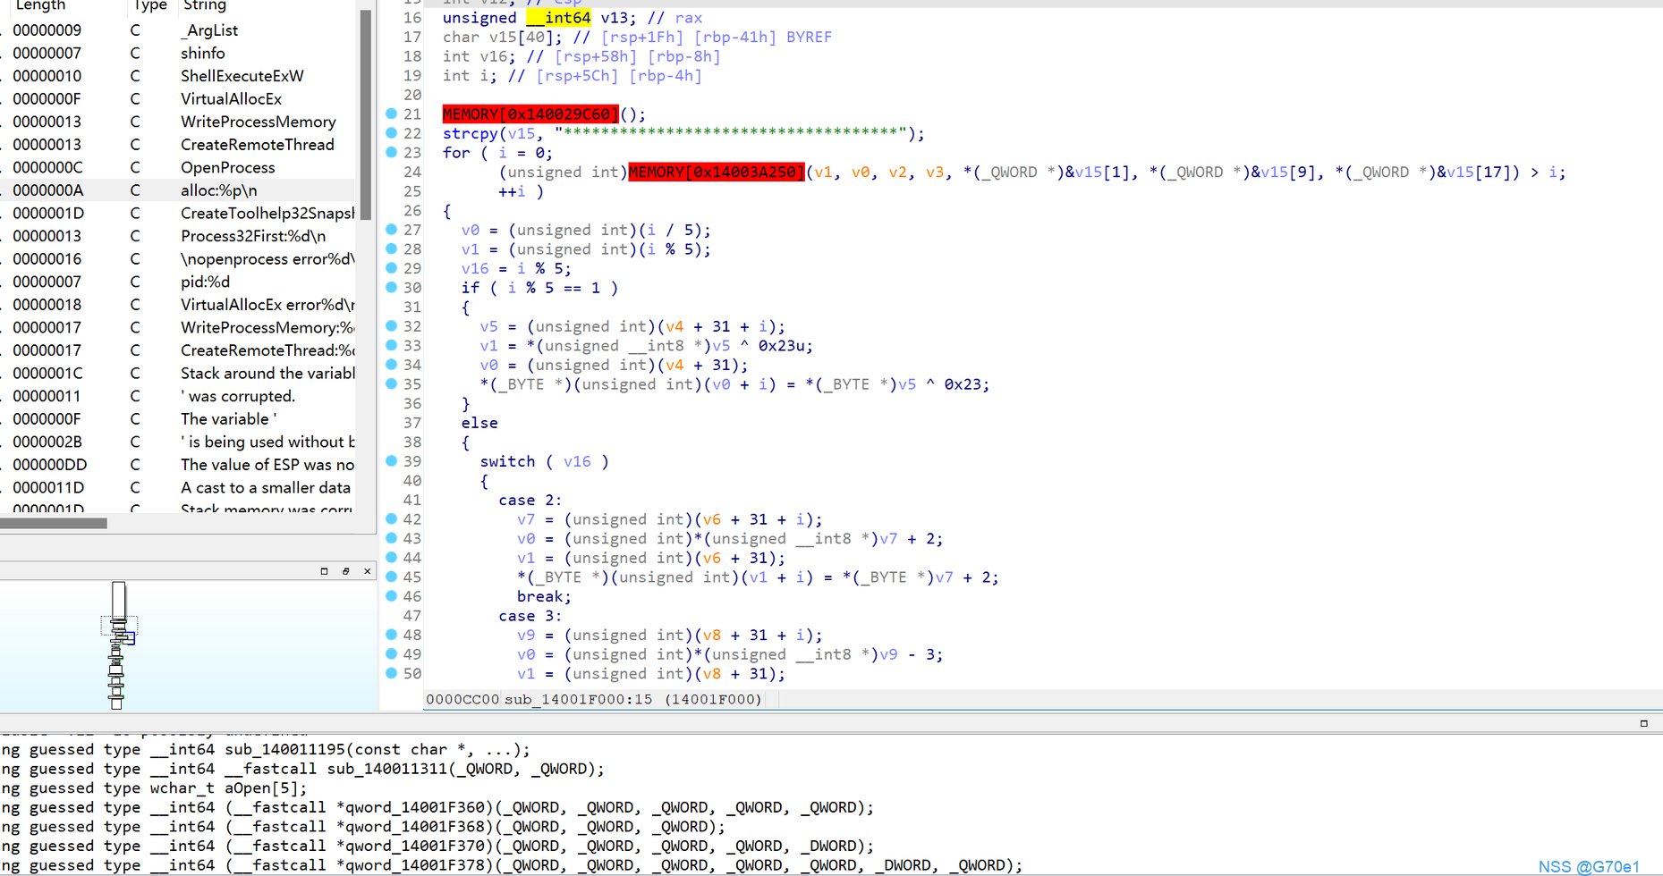Toggle breakpoint dot on line 23
Viewport: 1663px width, 876px height.
[x=391, y=152]
